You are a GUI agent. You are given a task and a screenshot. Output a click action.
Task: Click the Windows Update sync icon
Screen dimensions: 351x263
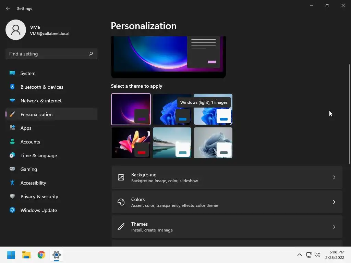pos(12,210)
